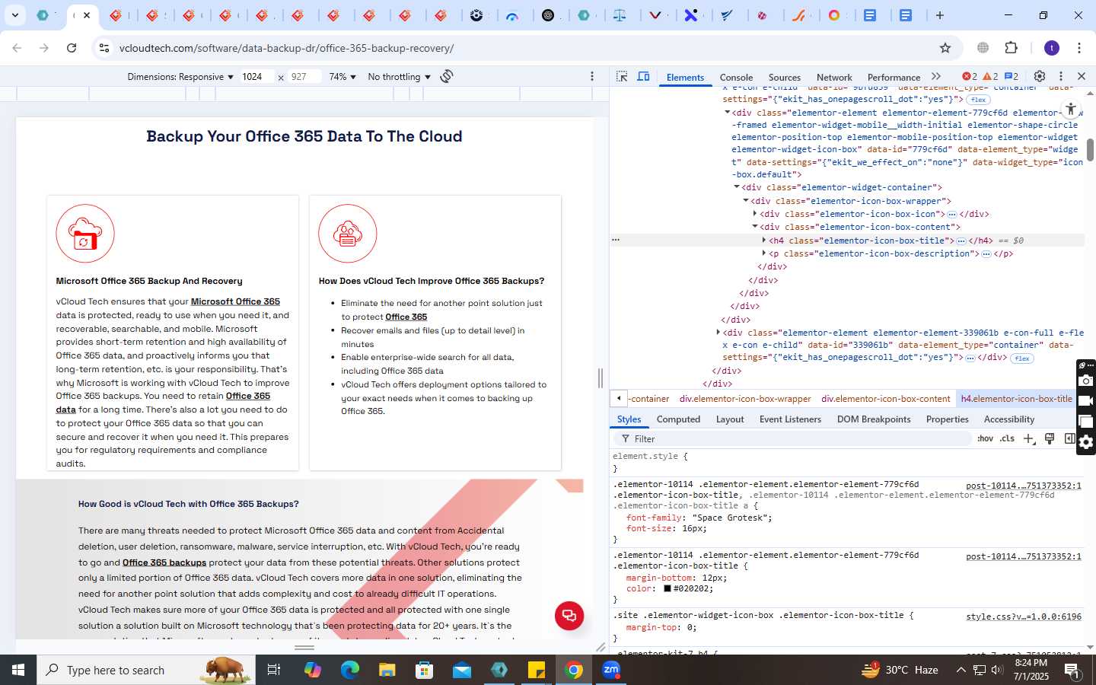Expand the div elementor-icon-box-icon node
1096x685 pixels.
[x=755, y=214]
